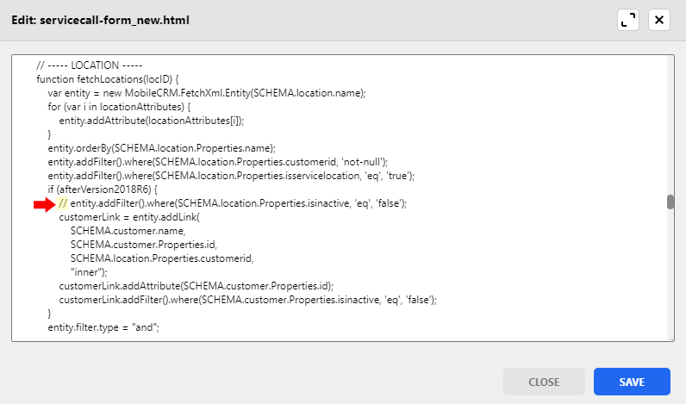Expand the editor dialog to fullscreen

click(628, 20)
